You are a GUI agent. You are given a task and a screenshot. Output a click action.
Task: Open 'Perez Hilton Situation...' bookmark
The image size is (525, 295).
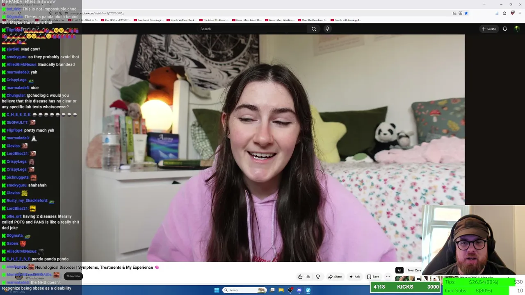280,20
